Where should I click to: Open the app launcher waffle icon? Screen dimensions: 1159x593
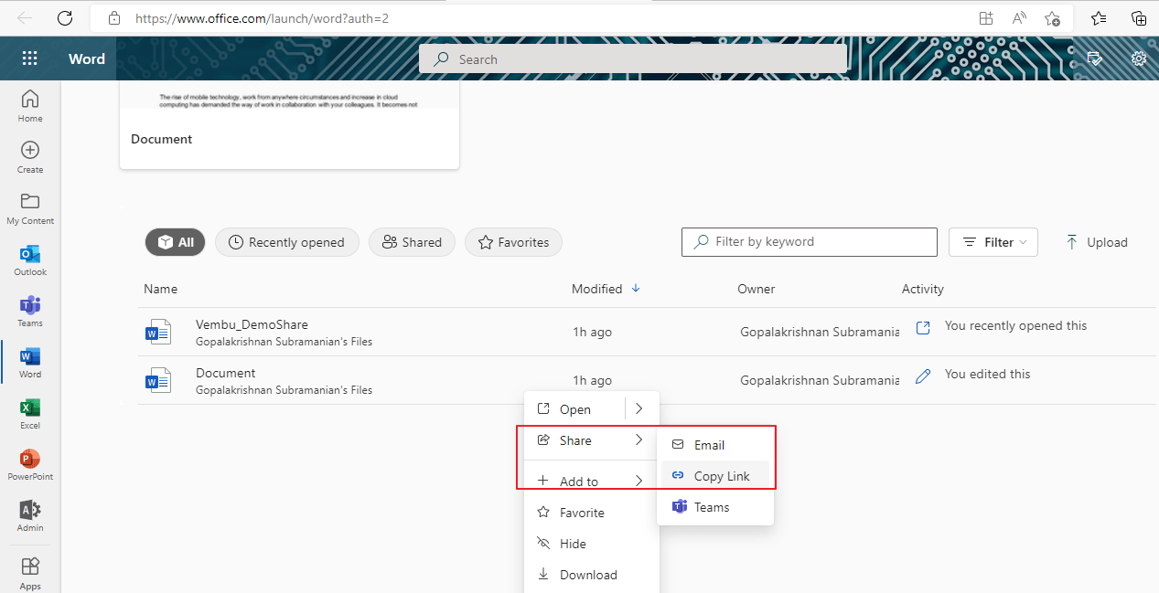[x=29, y=58]
